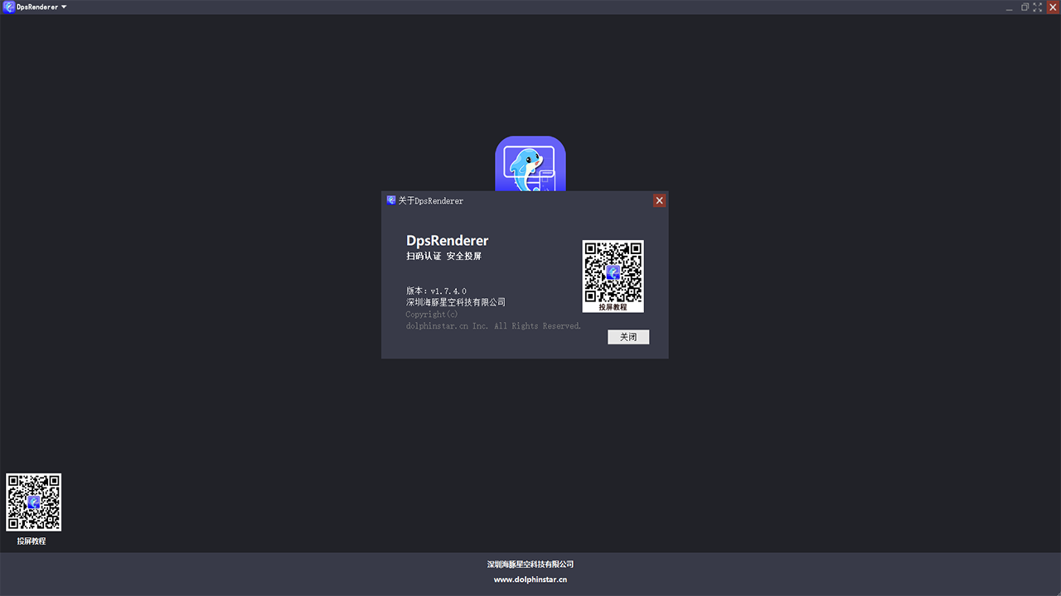Open the DpsRenderer dropdown arrow
The height and width of the screenshot is (596, 1061).
(62, 7)
